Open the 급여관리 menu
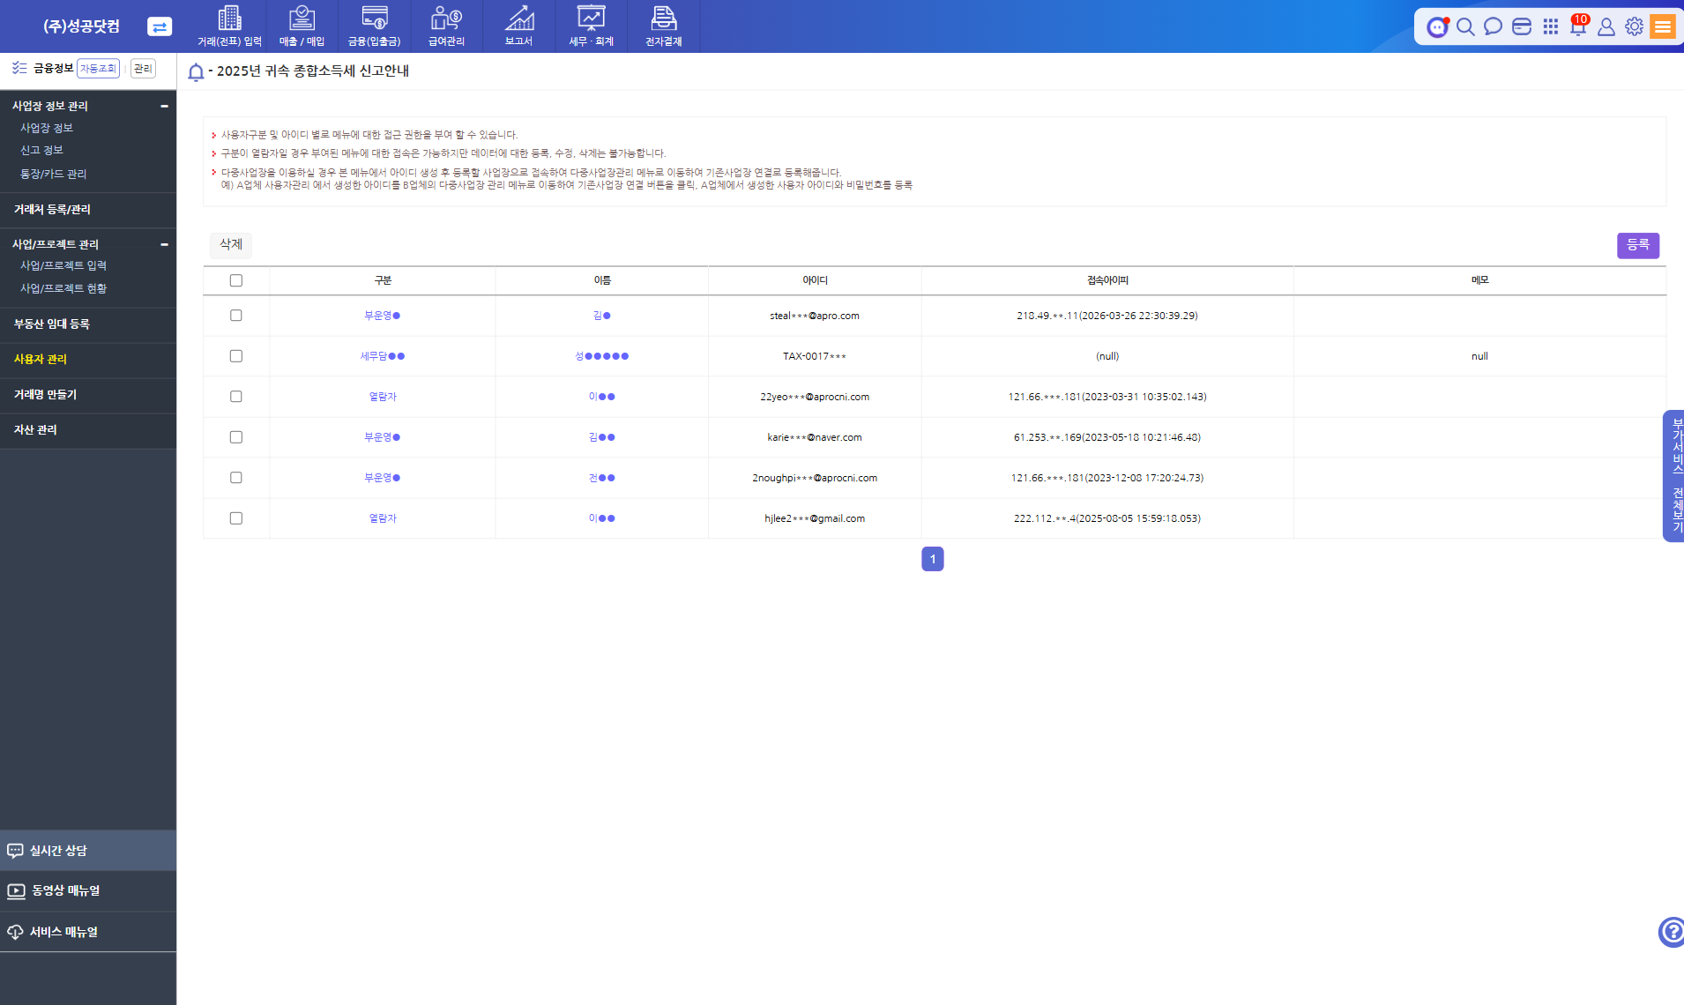Viewport: 1684px width, 1005px height. click(446, 26)
